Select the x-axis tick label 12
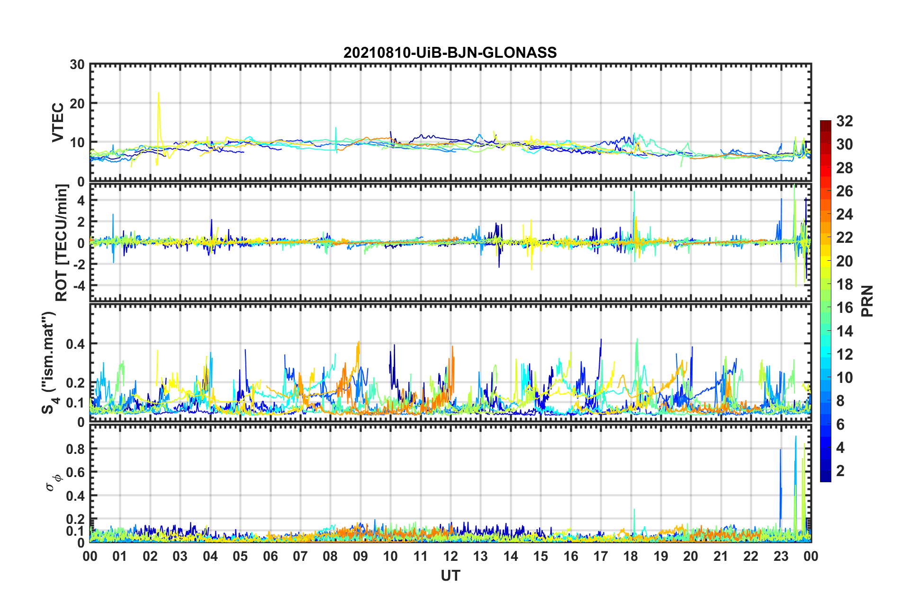Image resolution: width=901 pixels, height=602 pixels. 450,556
